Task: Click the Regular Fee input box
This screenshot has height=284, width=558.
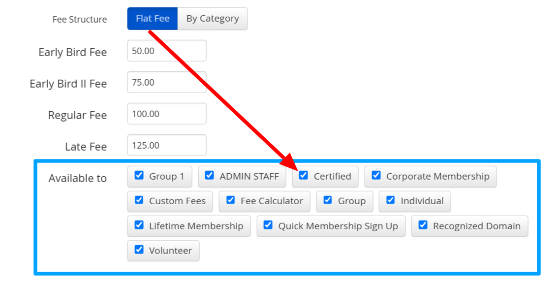Action: click(166, 114)
